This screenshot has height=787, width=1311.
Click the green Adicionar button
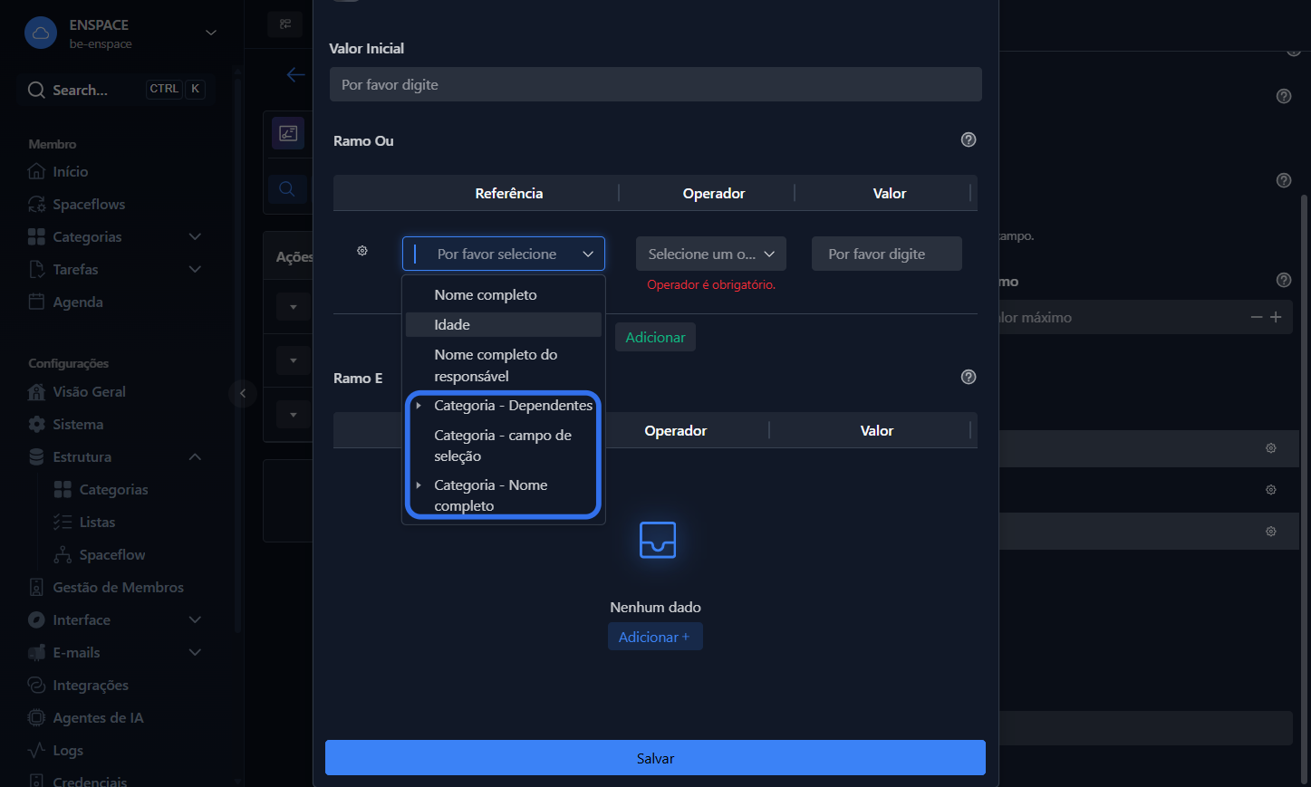click(x=655, y=337)
